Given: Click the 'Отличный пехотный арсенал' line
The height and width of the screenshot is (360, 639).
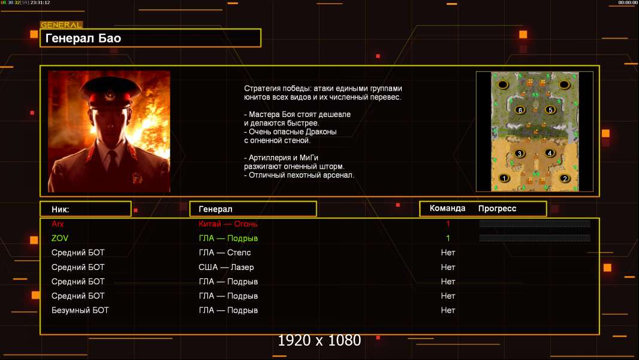Looking at the screenshot, I should 299,175.
